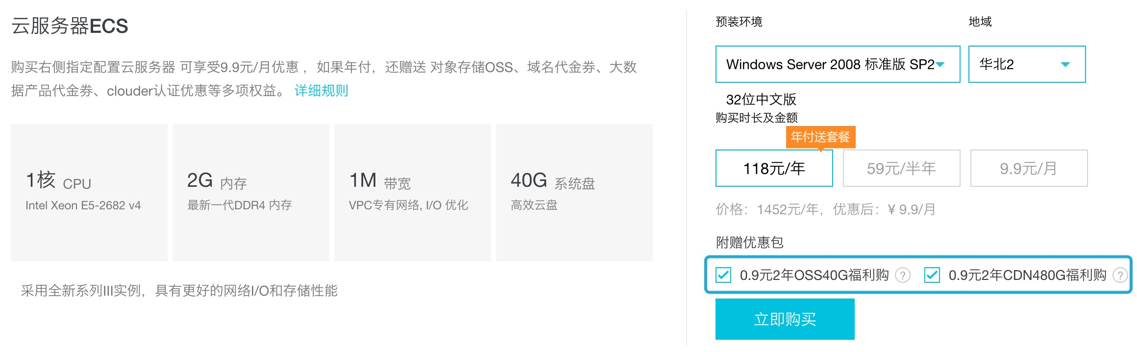
Task: Expand the 华北2 region dropdown
Action: click(x=1026, y=64)
